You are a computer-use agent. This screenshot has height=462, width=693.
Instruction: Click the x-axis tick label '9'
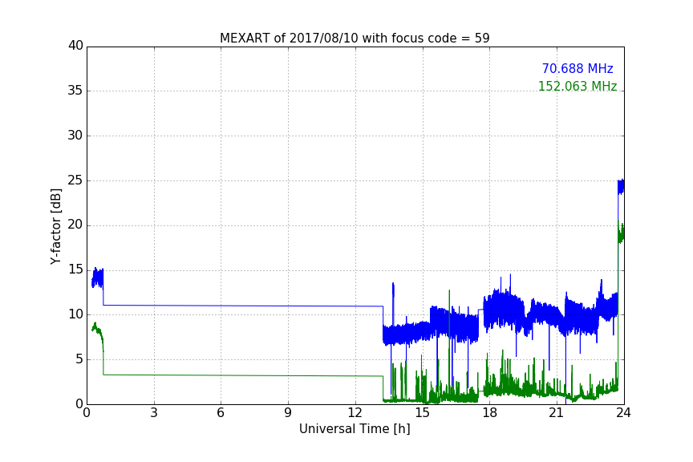[x=288, y=413]
